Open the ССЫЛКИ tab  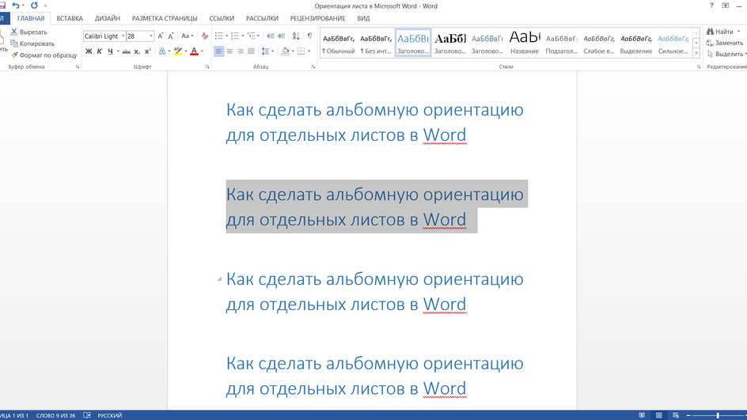[x=222, y=18]
